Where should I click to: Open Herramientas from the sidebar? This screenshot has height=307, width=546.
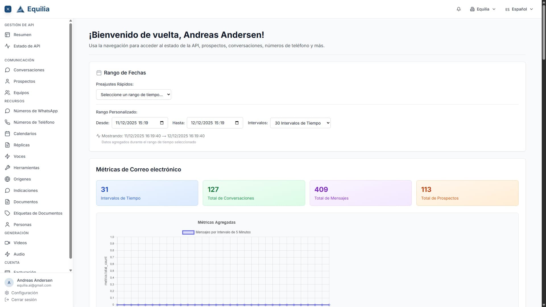pos(26,167)
